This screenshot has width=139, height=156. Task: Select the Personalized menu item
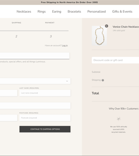click(x=96, y=12)
